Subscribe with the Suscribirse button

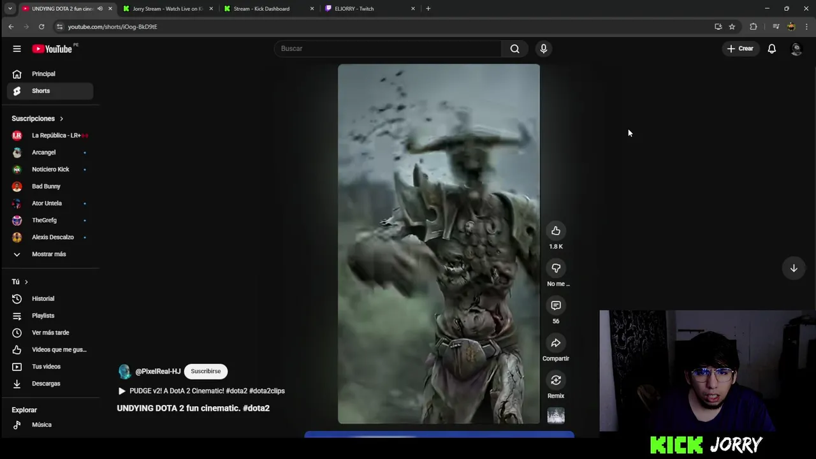[206, 371]
